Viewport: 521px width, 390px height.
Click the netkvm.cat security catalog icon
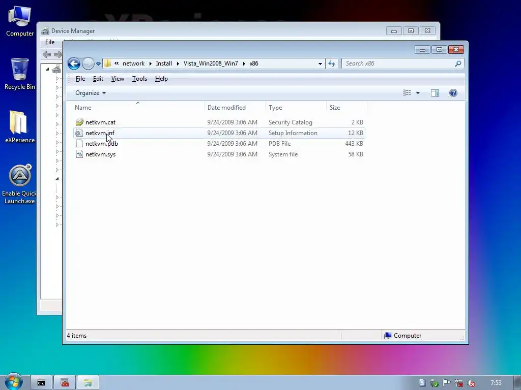pyautogui.click(x=79, y=122)
